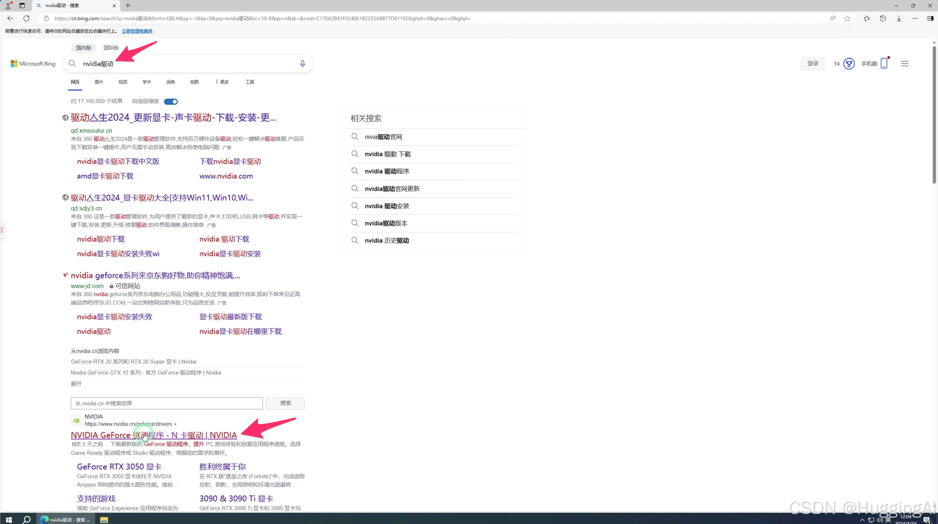The width and height of the screenshot is (938, 524).
Task: Open browser history icon
Action: pos(883,19)
